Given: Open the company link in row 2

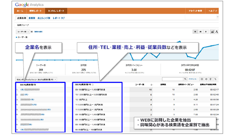Looking at the screenshot, I should pyautogui.click(x=24, y=94).
